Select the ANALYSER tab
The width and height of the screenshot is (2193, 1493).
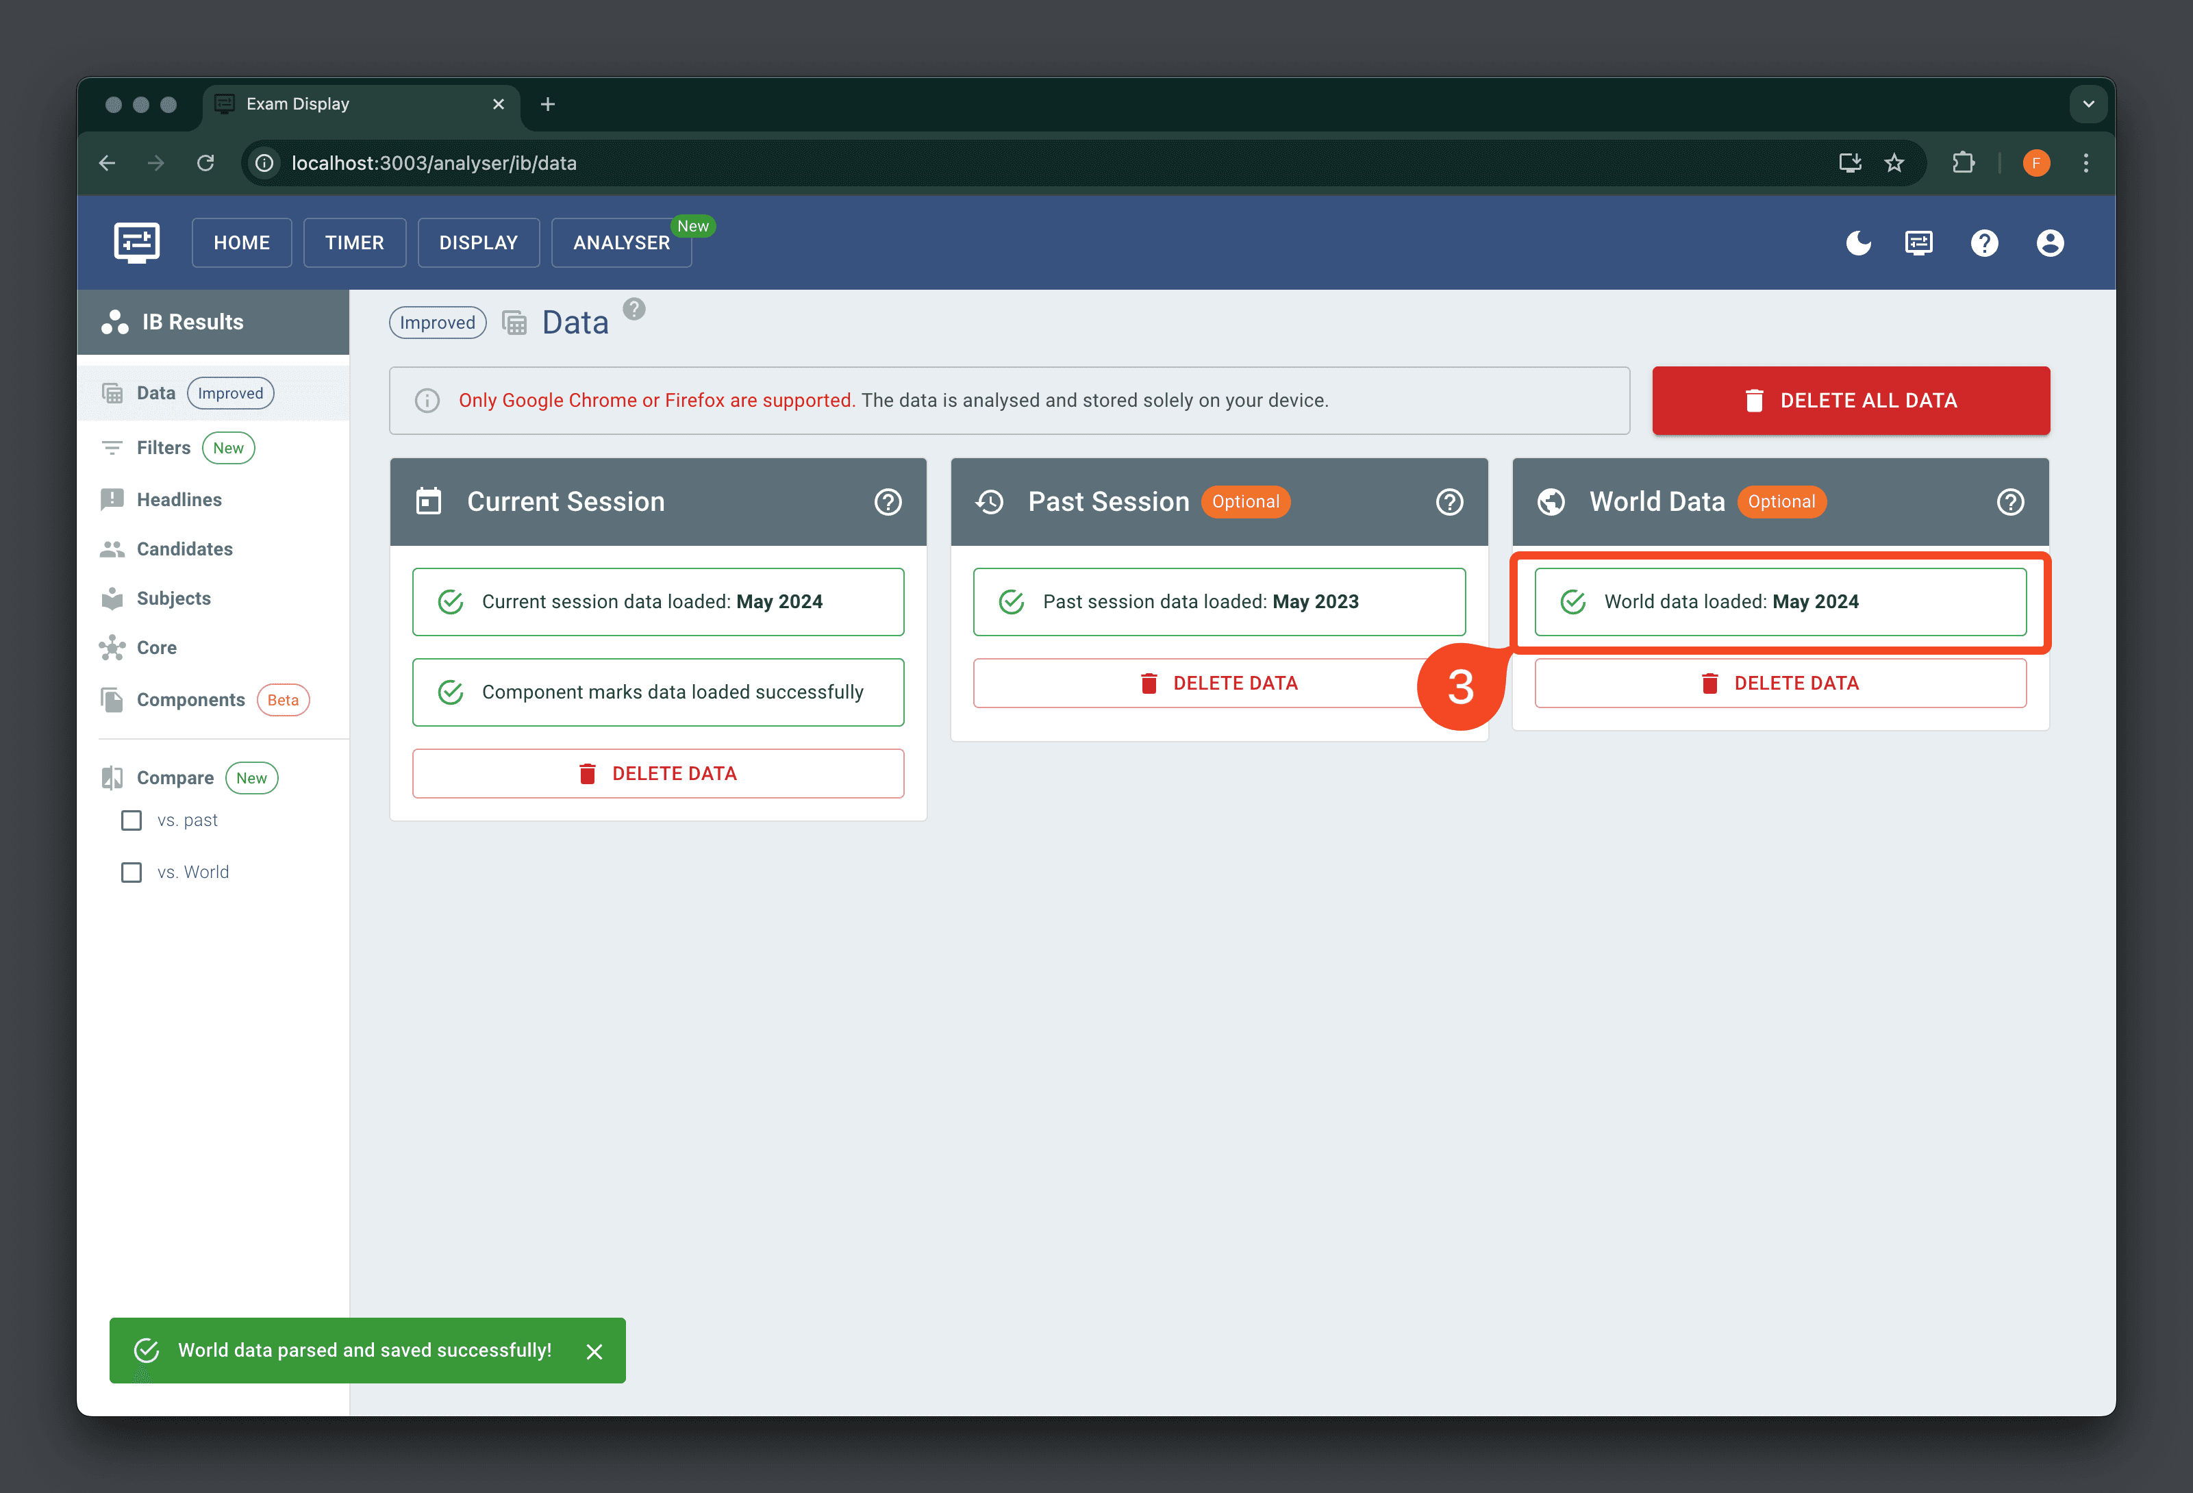pos(622,242)
